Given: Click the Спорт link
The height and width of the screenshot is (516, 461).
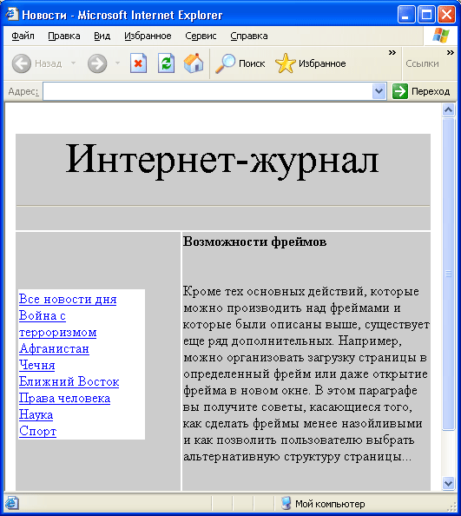Looking at the screenshot, I should click(x=38, y=431).
